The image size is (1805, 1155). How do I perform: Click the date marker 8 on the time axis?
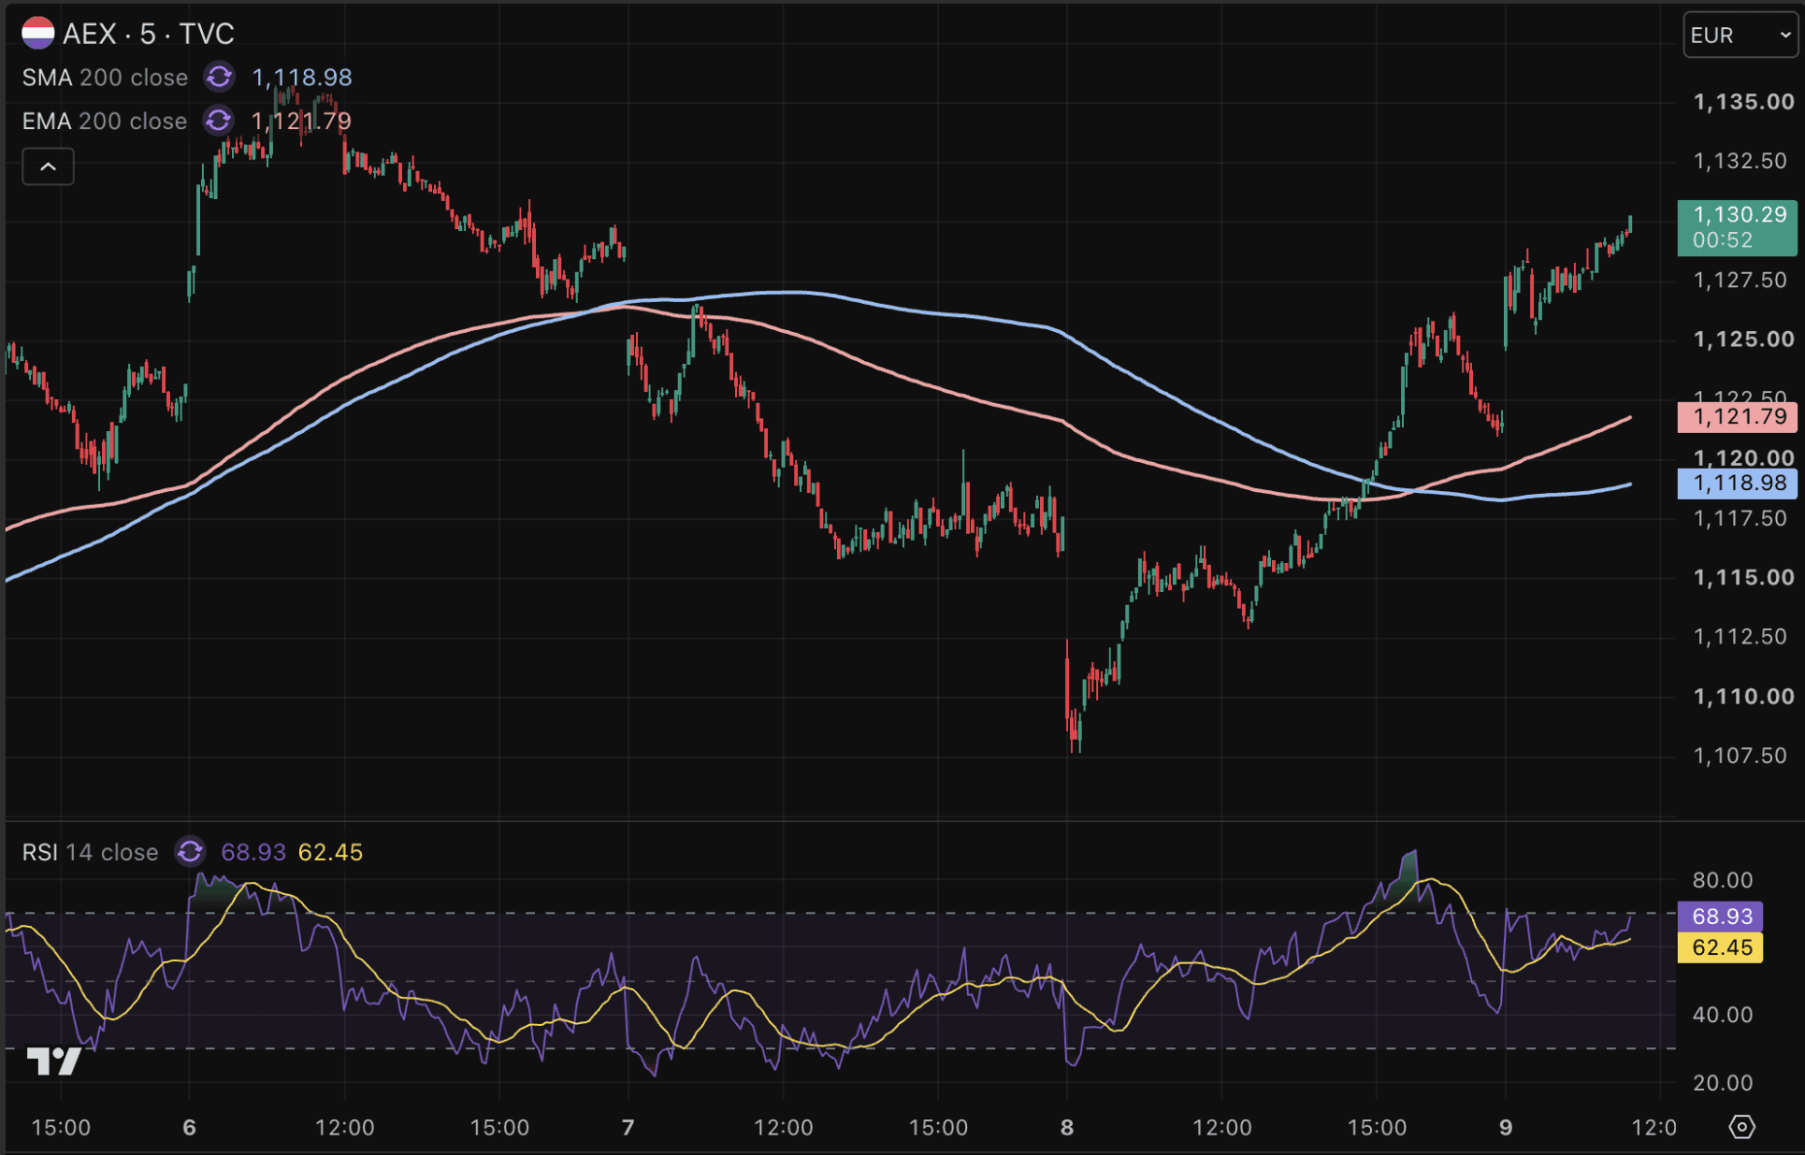(1067, 1127)
